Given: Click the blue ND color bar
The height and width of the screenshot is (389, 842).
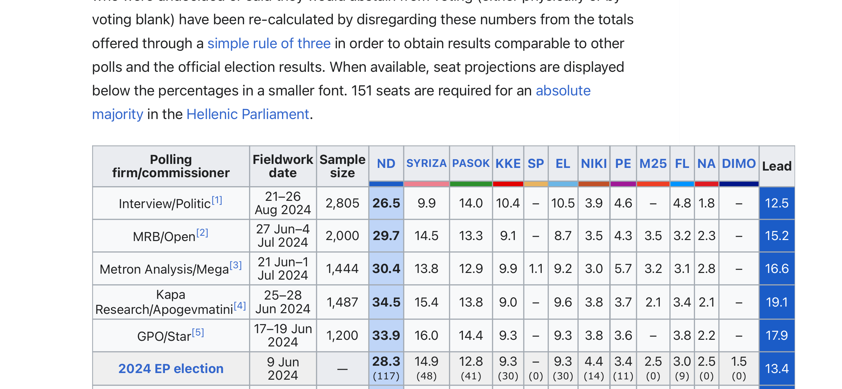Looking at the screenshot, I should coord(386,184).
